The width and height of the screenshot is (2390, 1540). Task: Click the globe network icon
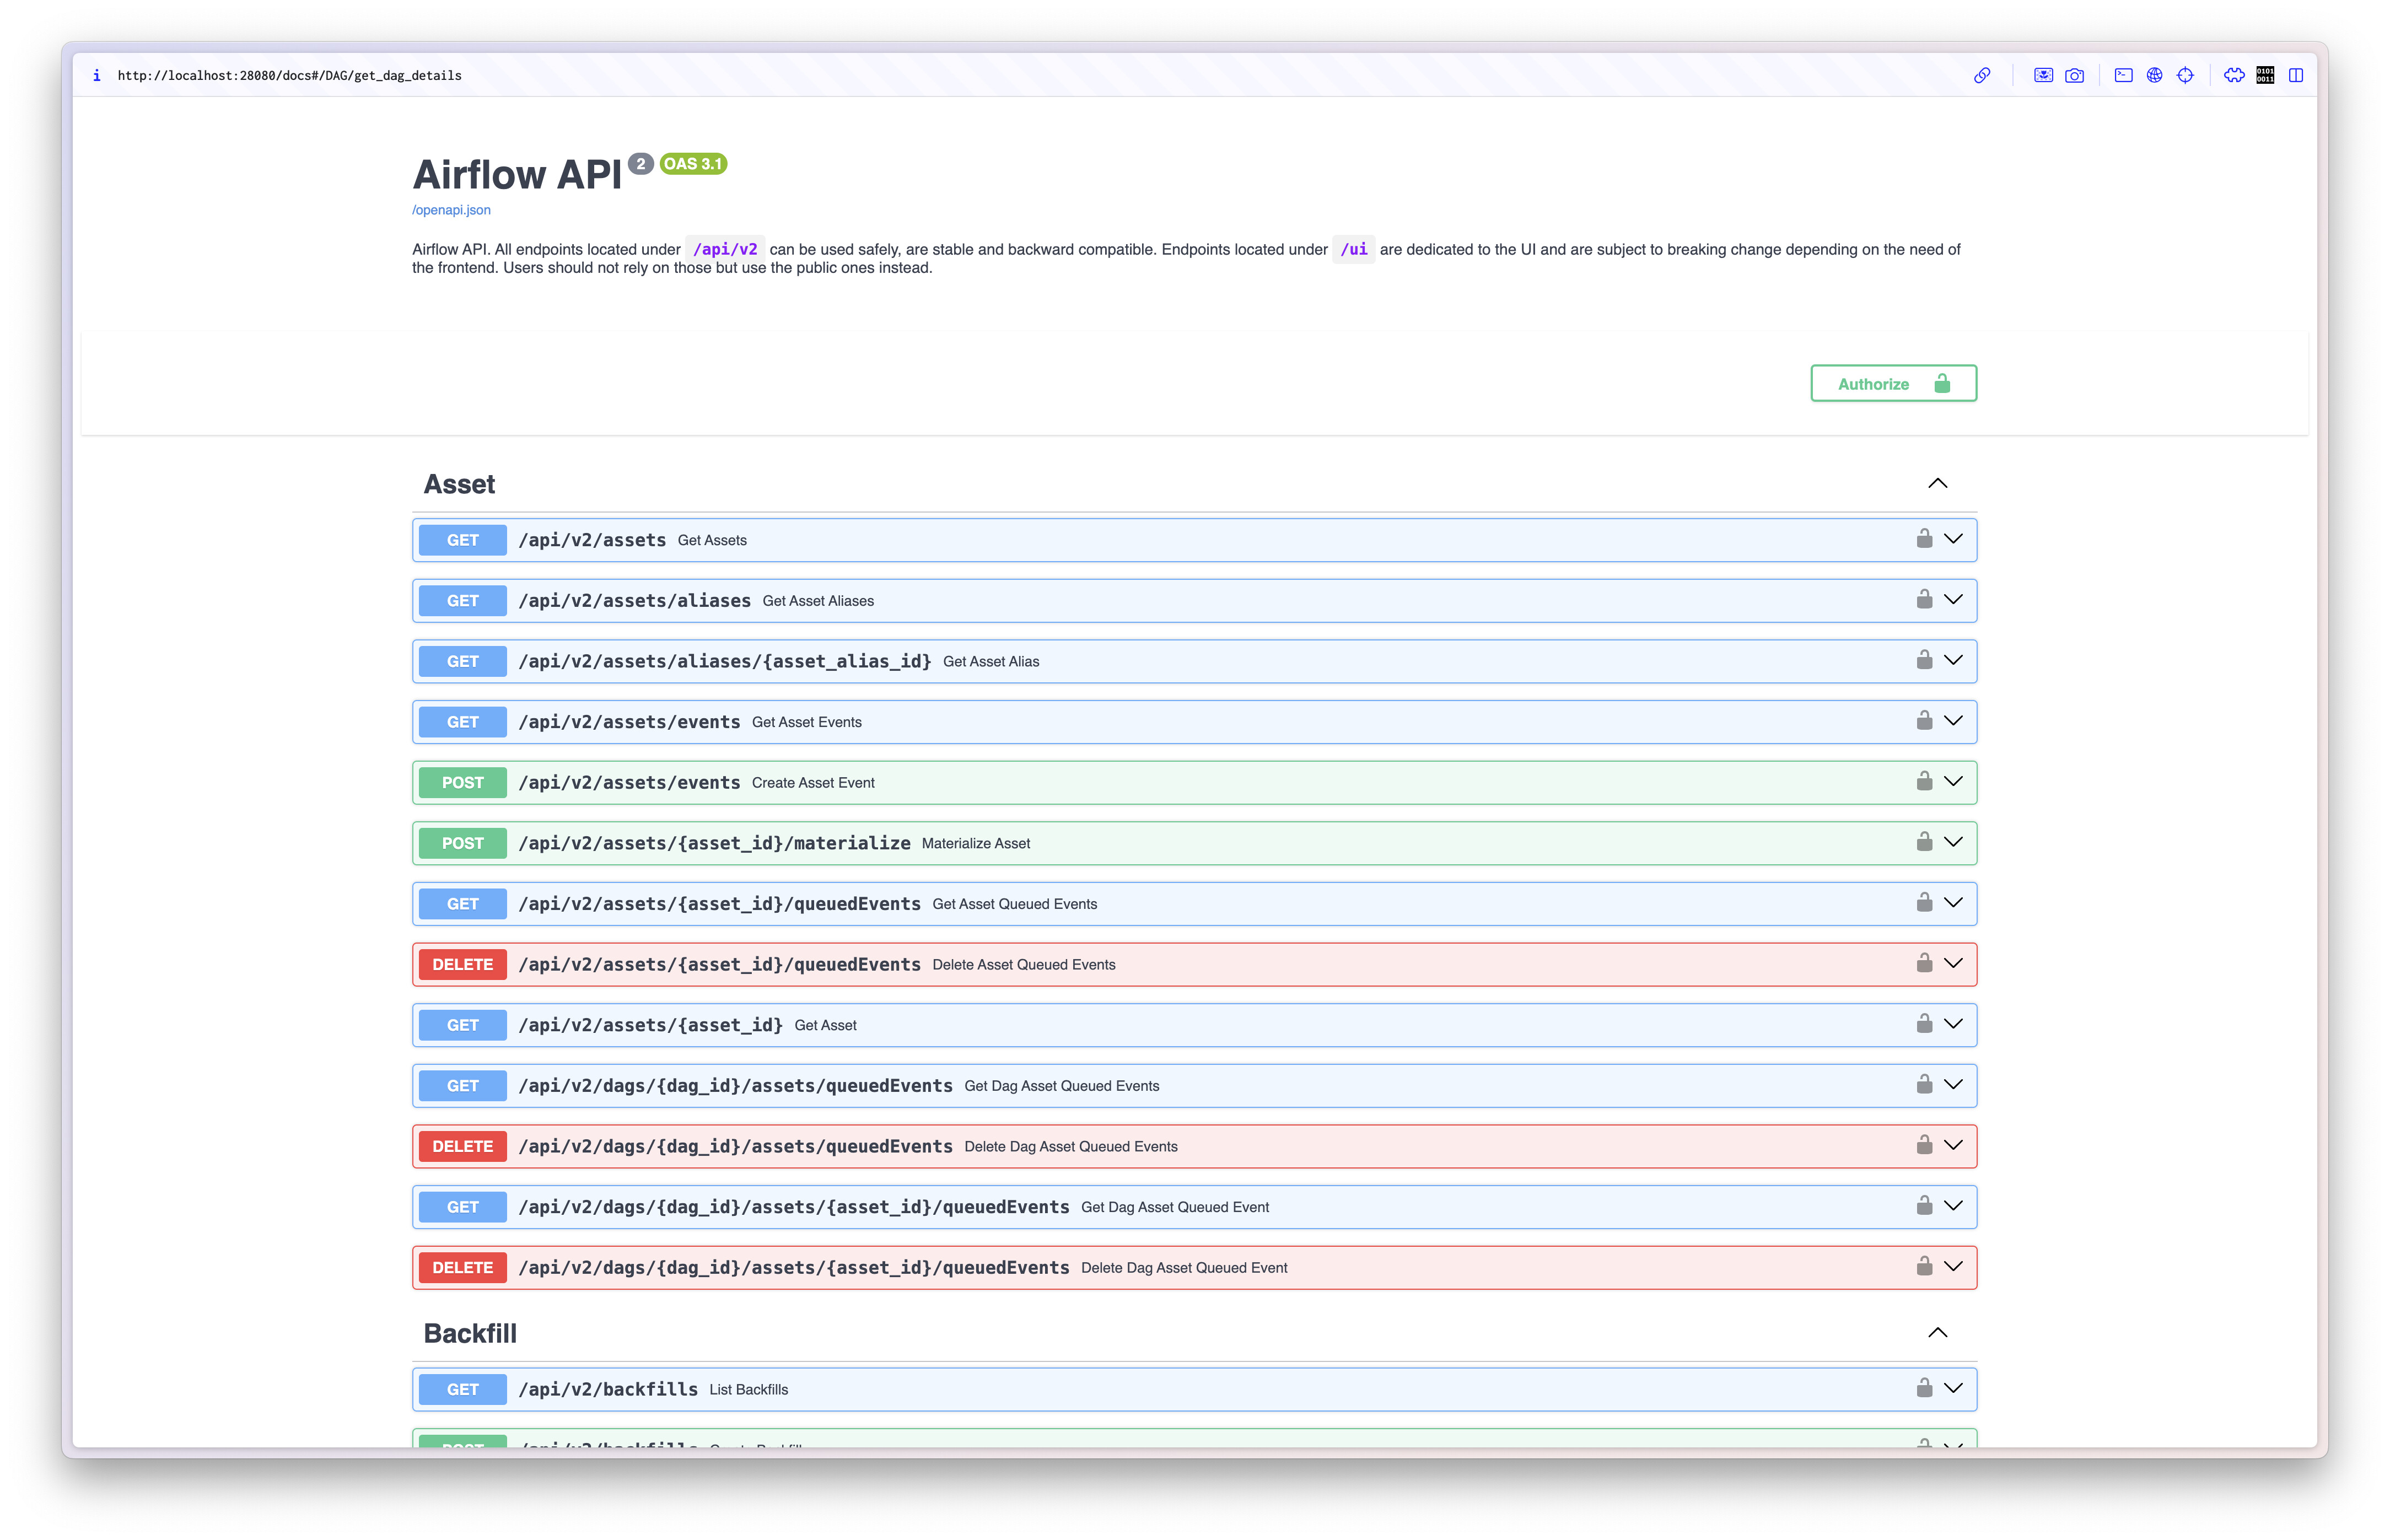pyautogui.click(x=2154, y=76)
